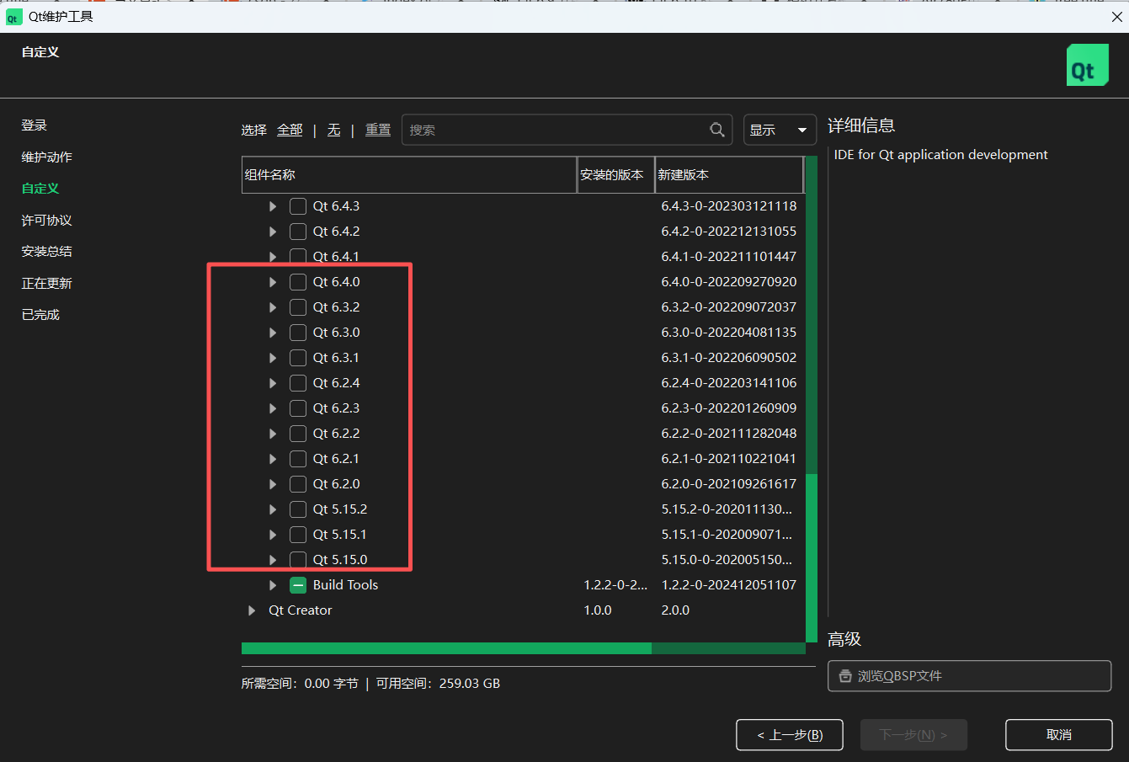Screen dimensions: 1129x762
Task: Close the Qt维护工具 window
Action: point(1117,17)
